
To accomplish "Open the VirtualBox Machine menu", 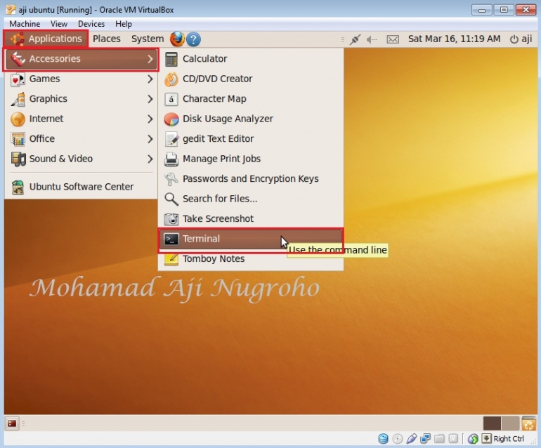I will point(25,24).
